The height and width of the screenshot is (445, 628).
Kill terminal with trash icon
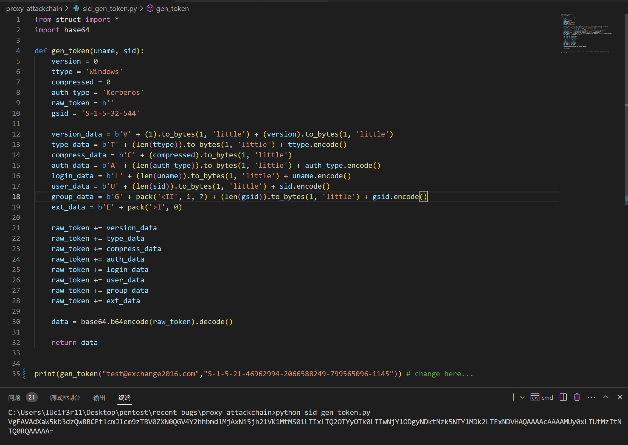[577, 397]
